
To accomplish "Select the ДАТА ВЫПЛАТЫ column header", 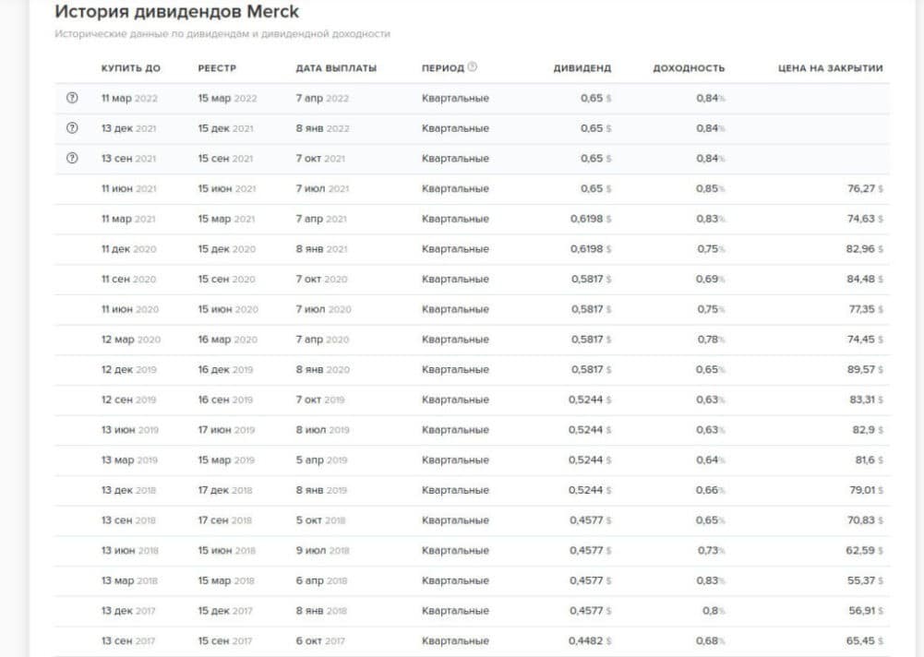I will coord(336,68).
